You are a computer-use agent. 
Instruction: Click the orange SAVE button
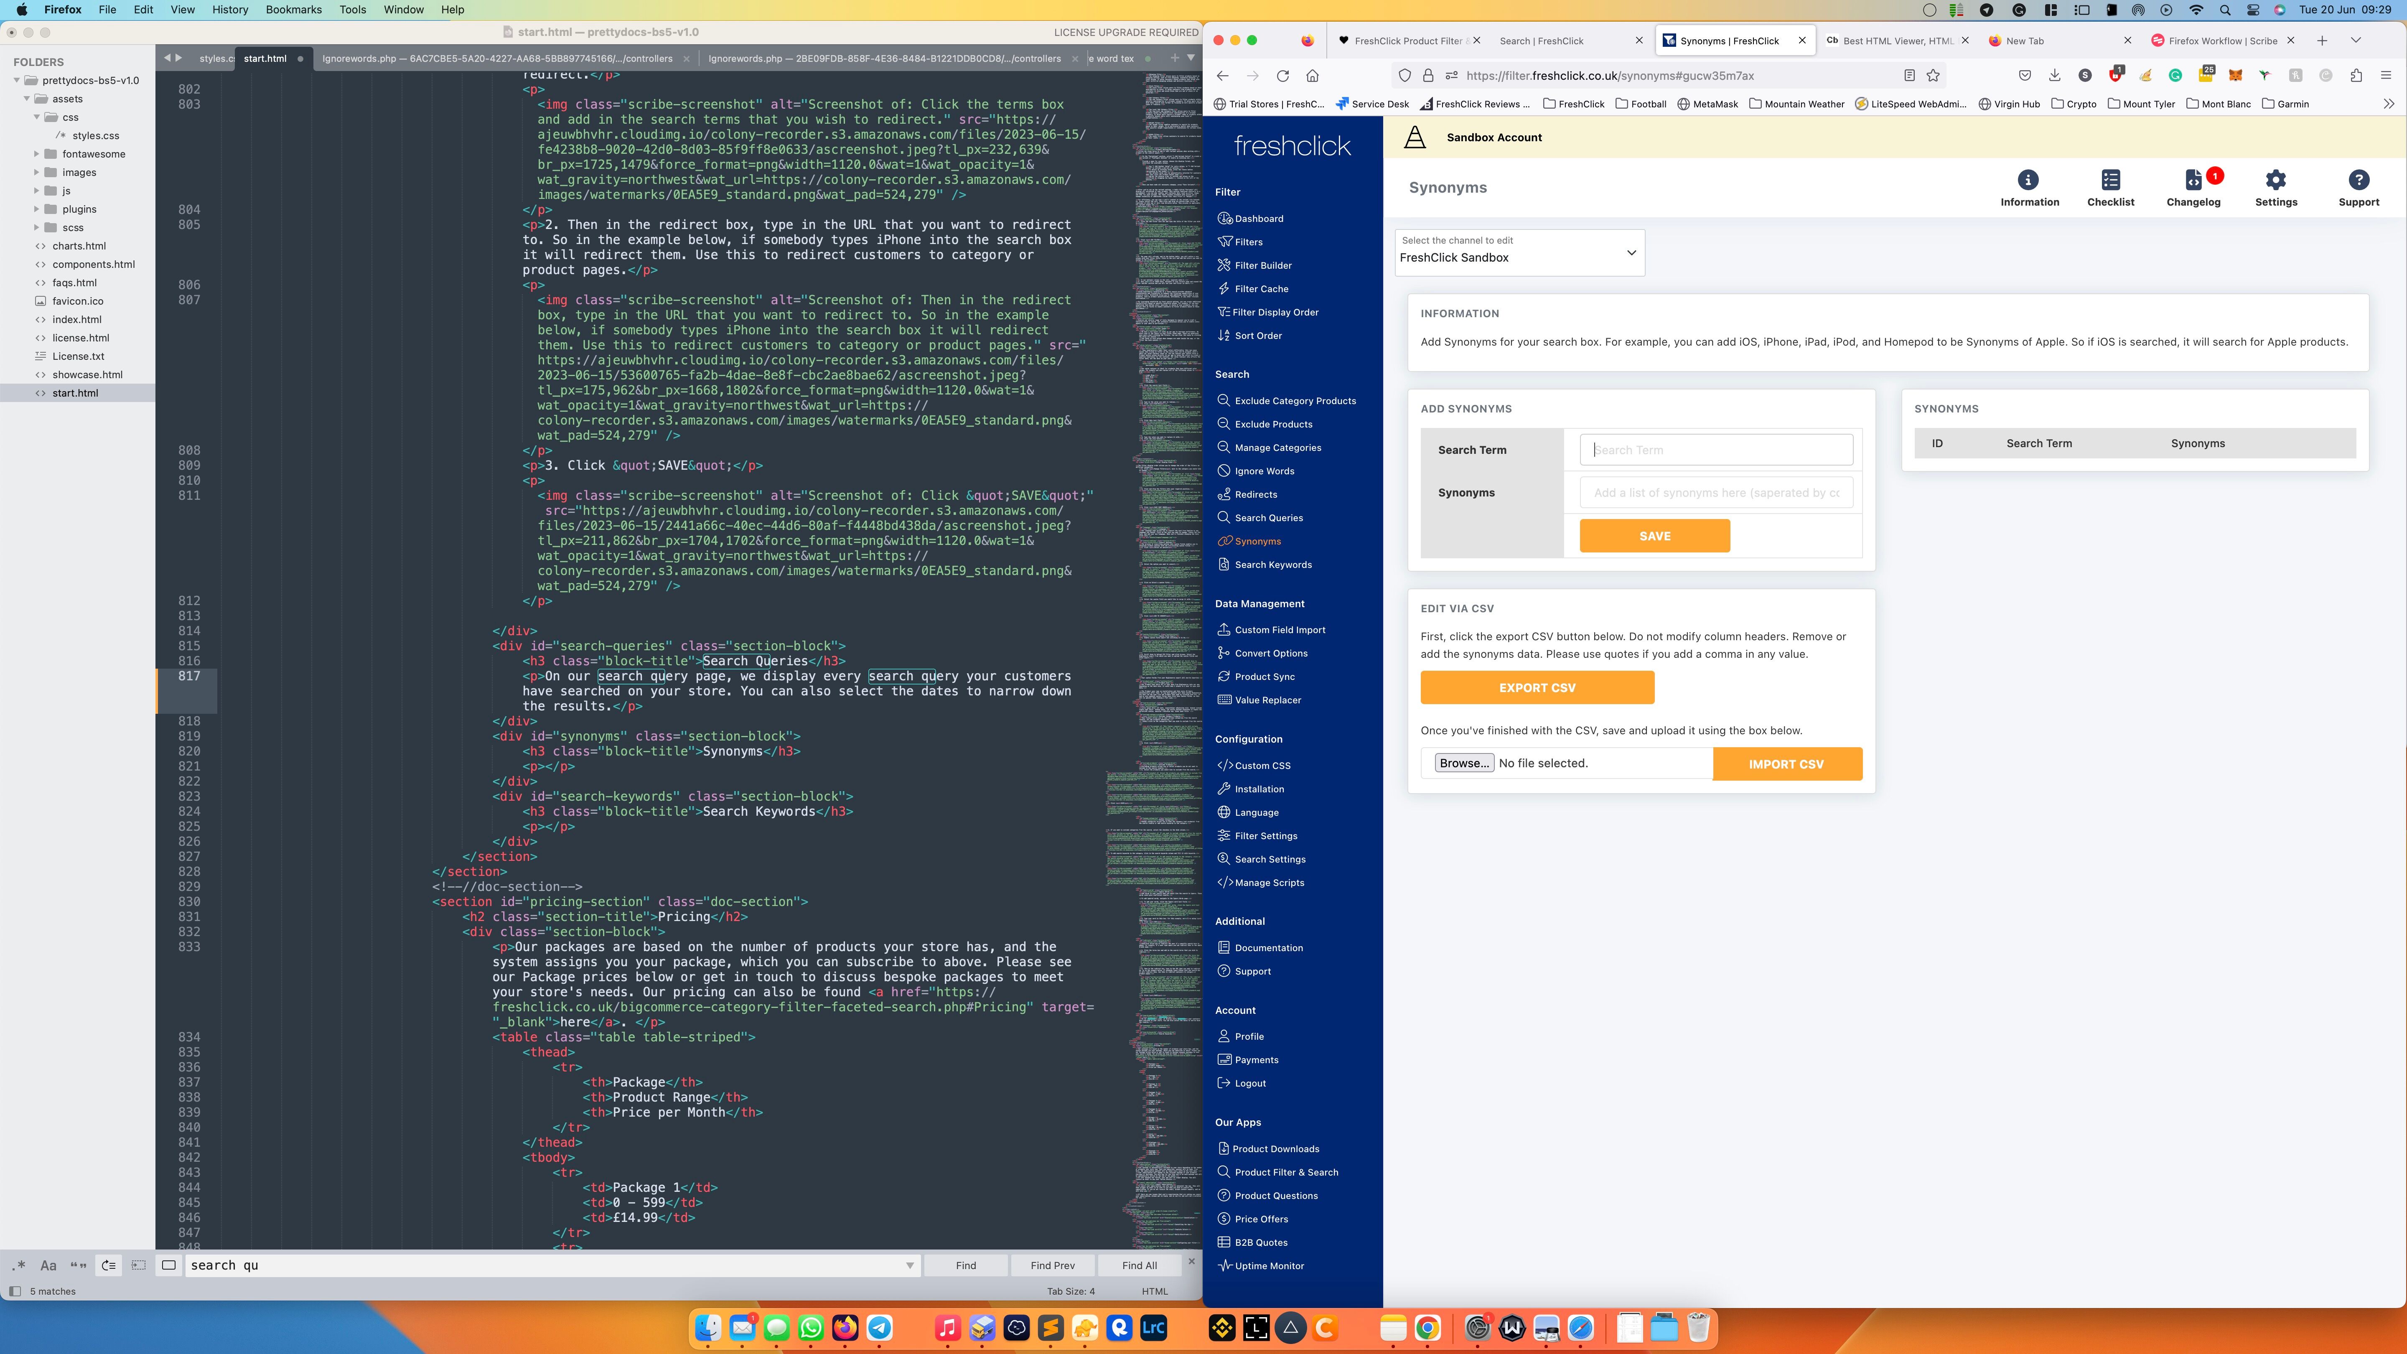tap(1654, 536)
